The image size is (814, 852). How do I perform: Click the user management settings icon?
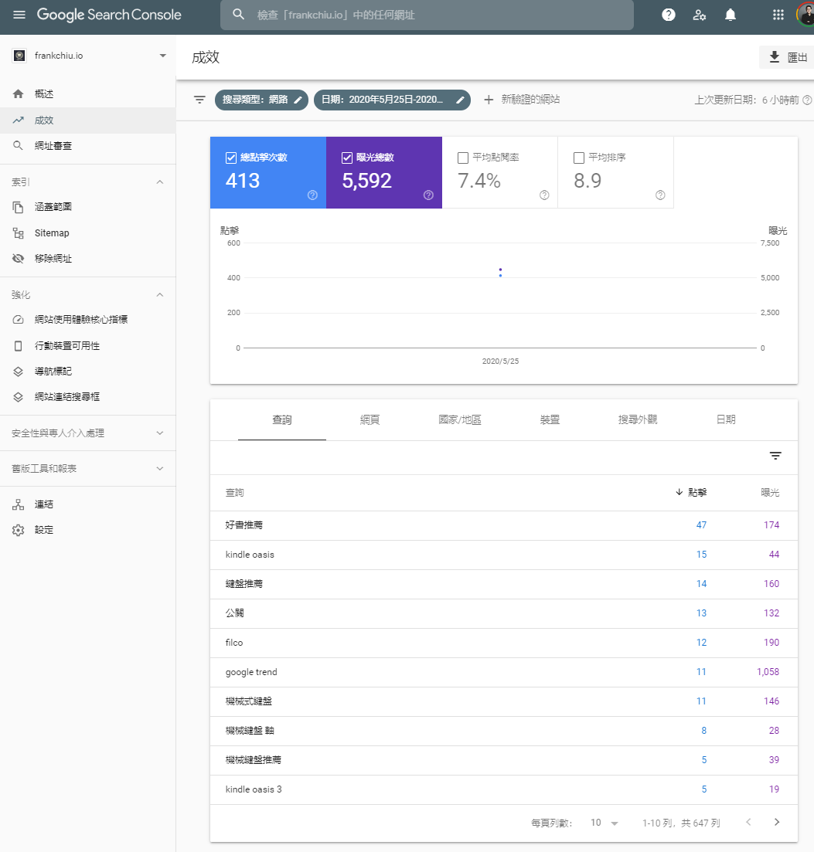tap(700, 15)
